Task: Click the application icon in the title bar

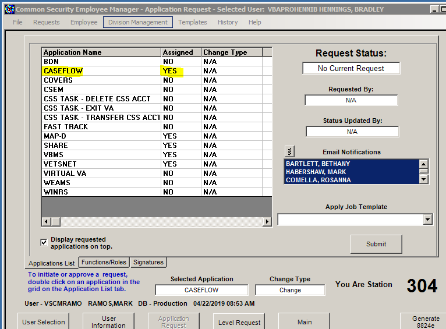Action: (x=9, y=9)
